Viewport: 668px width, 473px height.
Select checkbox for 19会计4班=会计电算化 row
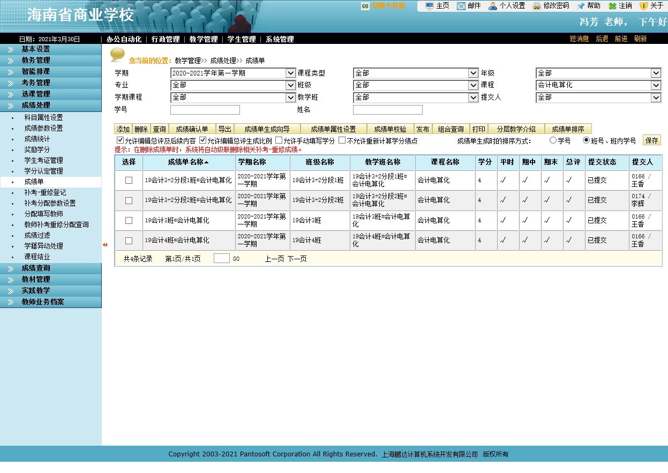tap(129, 241)
